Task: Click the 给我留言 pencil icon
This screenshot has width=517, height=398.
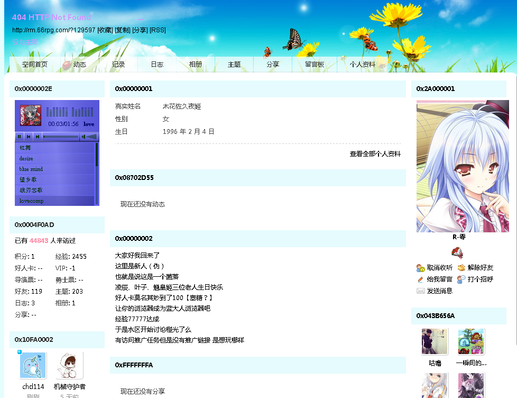Action: [420, 279]
